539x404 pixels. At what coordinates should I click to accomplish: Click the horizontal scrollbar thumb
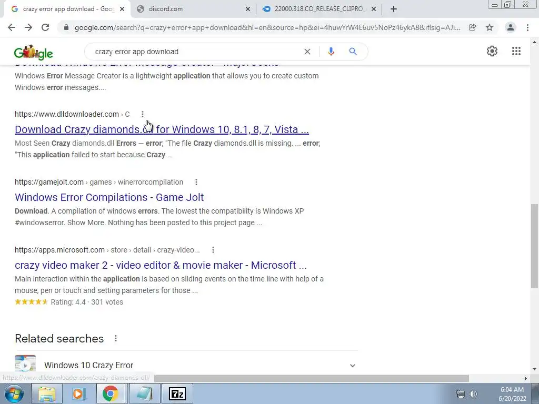[312, 378]
